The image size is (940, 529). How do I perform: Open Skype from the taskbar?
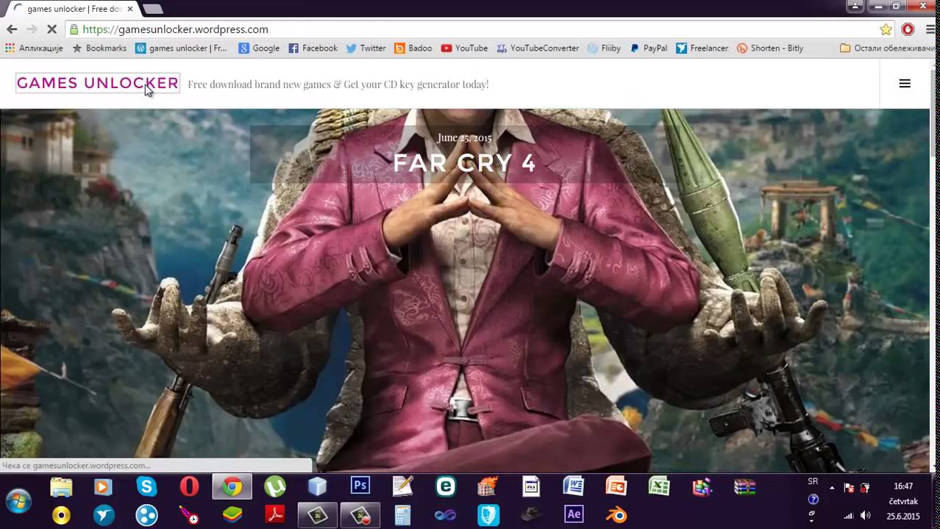tap(146, 486)
